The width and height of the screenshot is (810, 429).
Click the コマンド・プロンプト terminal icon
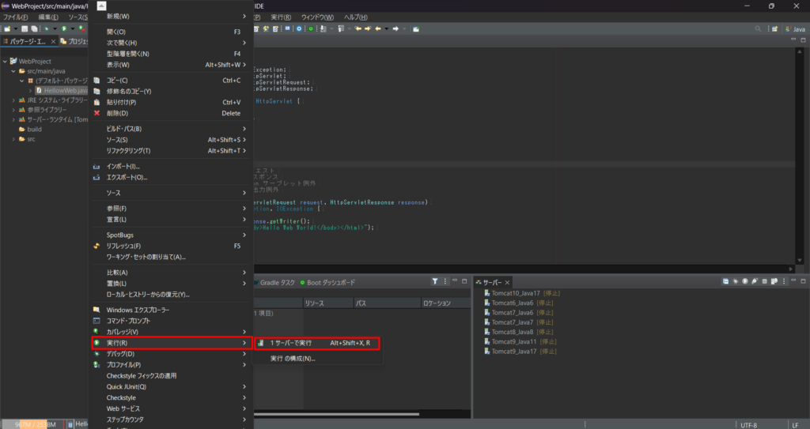coord(97,321)
